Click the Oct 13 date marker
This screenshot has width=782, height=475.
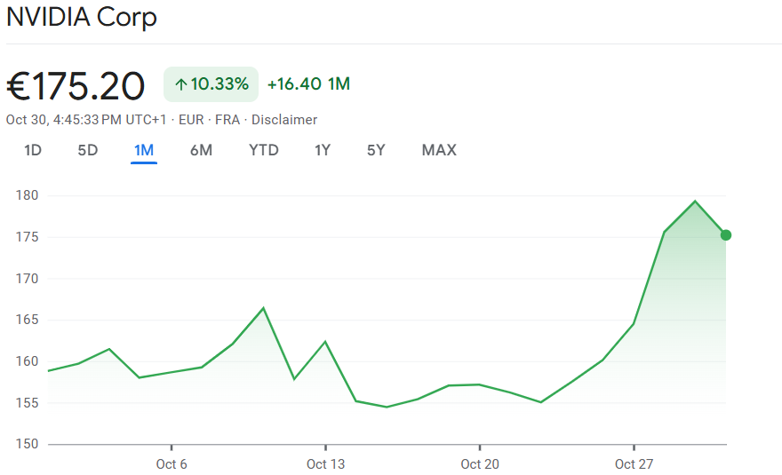tap(325, 464)
